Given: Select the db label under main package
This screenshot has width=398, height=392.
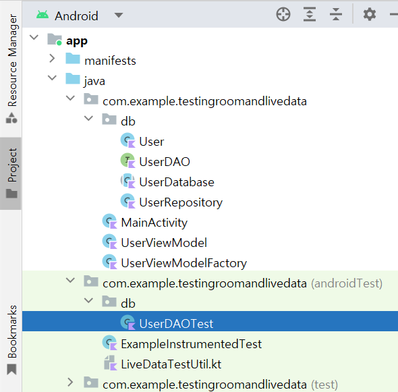Looking at the screenshot, I should [128, 121].
